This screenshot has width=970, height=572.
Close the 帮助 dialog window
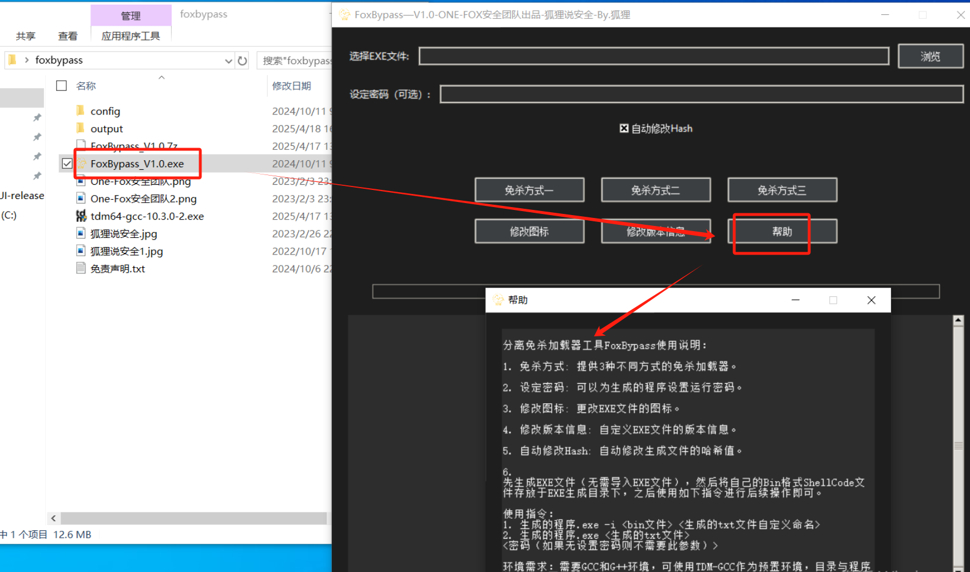[x=871, y=300]
